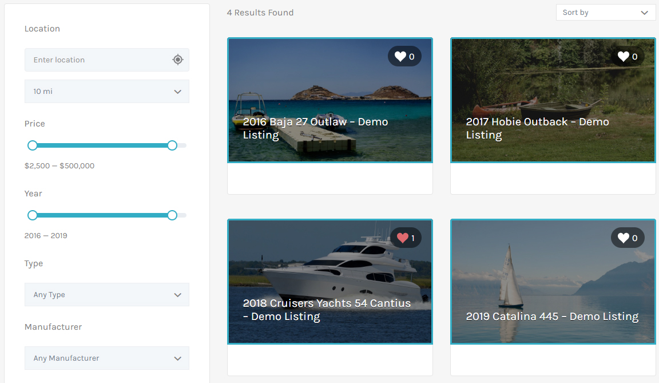Click the Year slider maximum handle

click(172, 215)
